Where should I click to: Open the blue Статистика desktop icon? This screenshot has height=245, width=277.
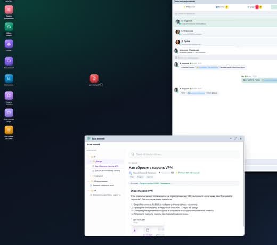(9, 78)
